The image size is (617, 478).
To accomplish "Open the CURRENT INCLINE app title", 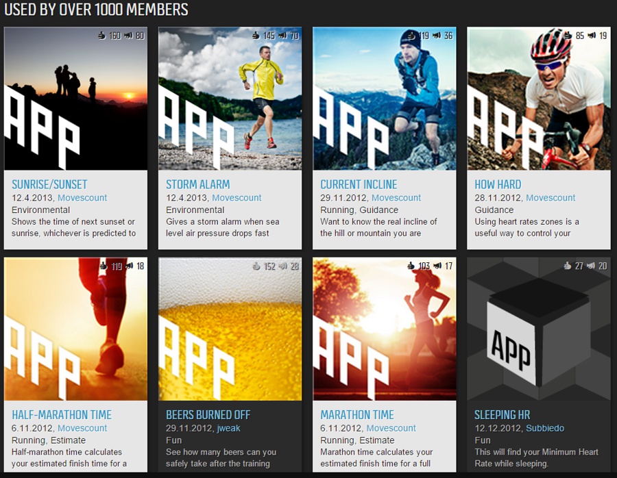I will click(x=359, y=184).
